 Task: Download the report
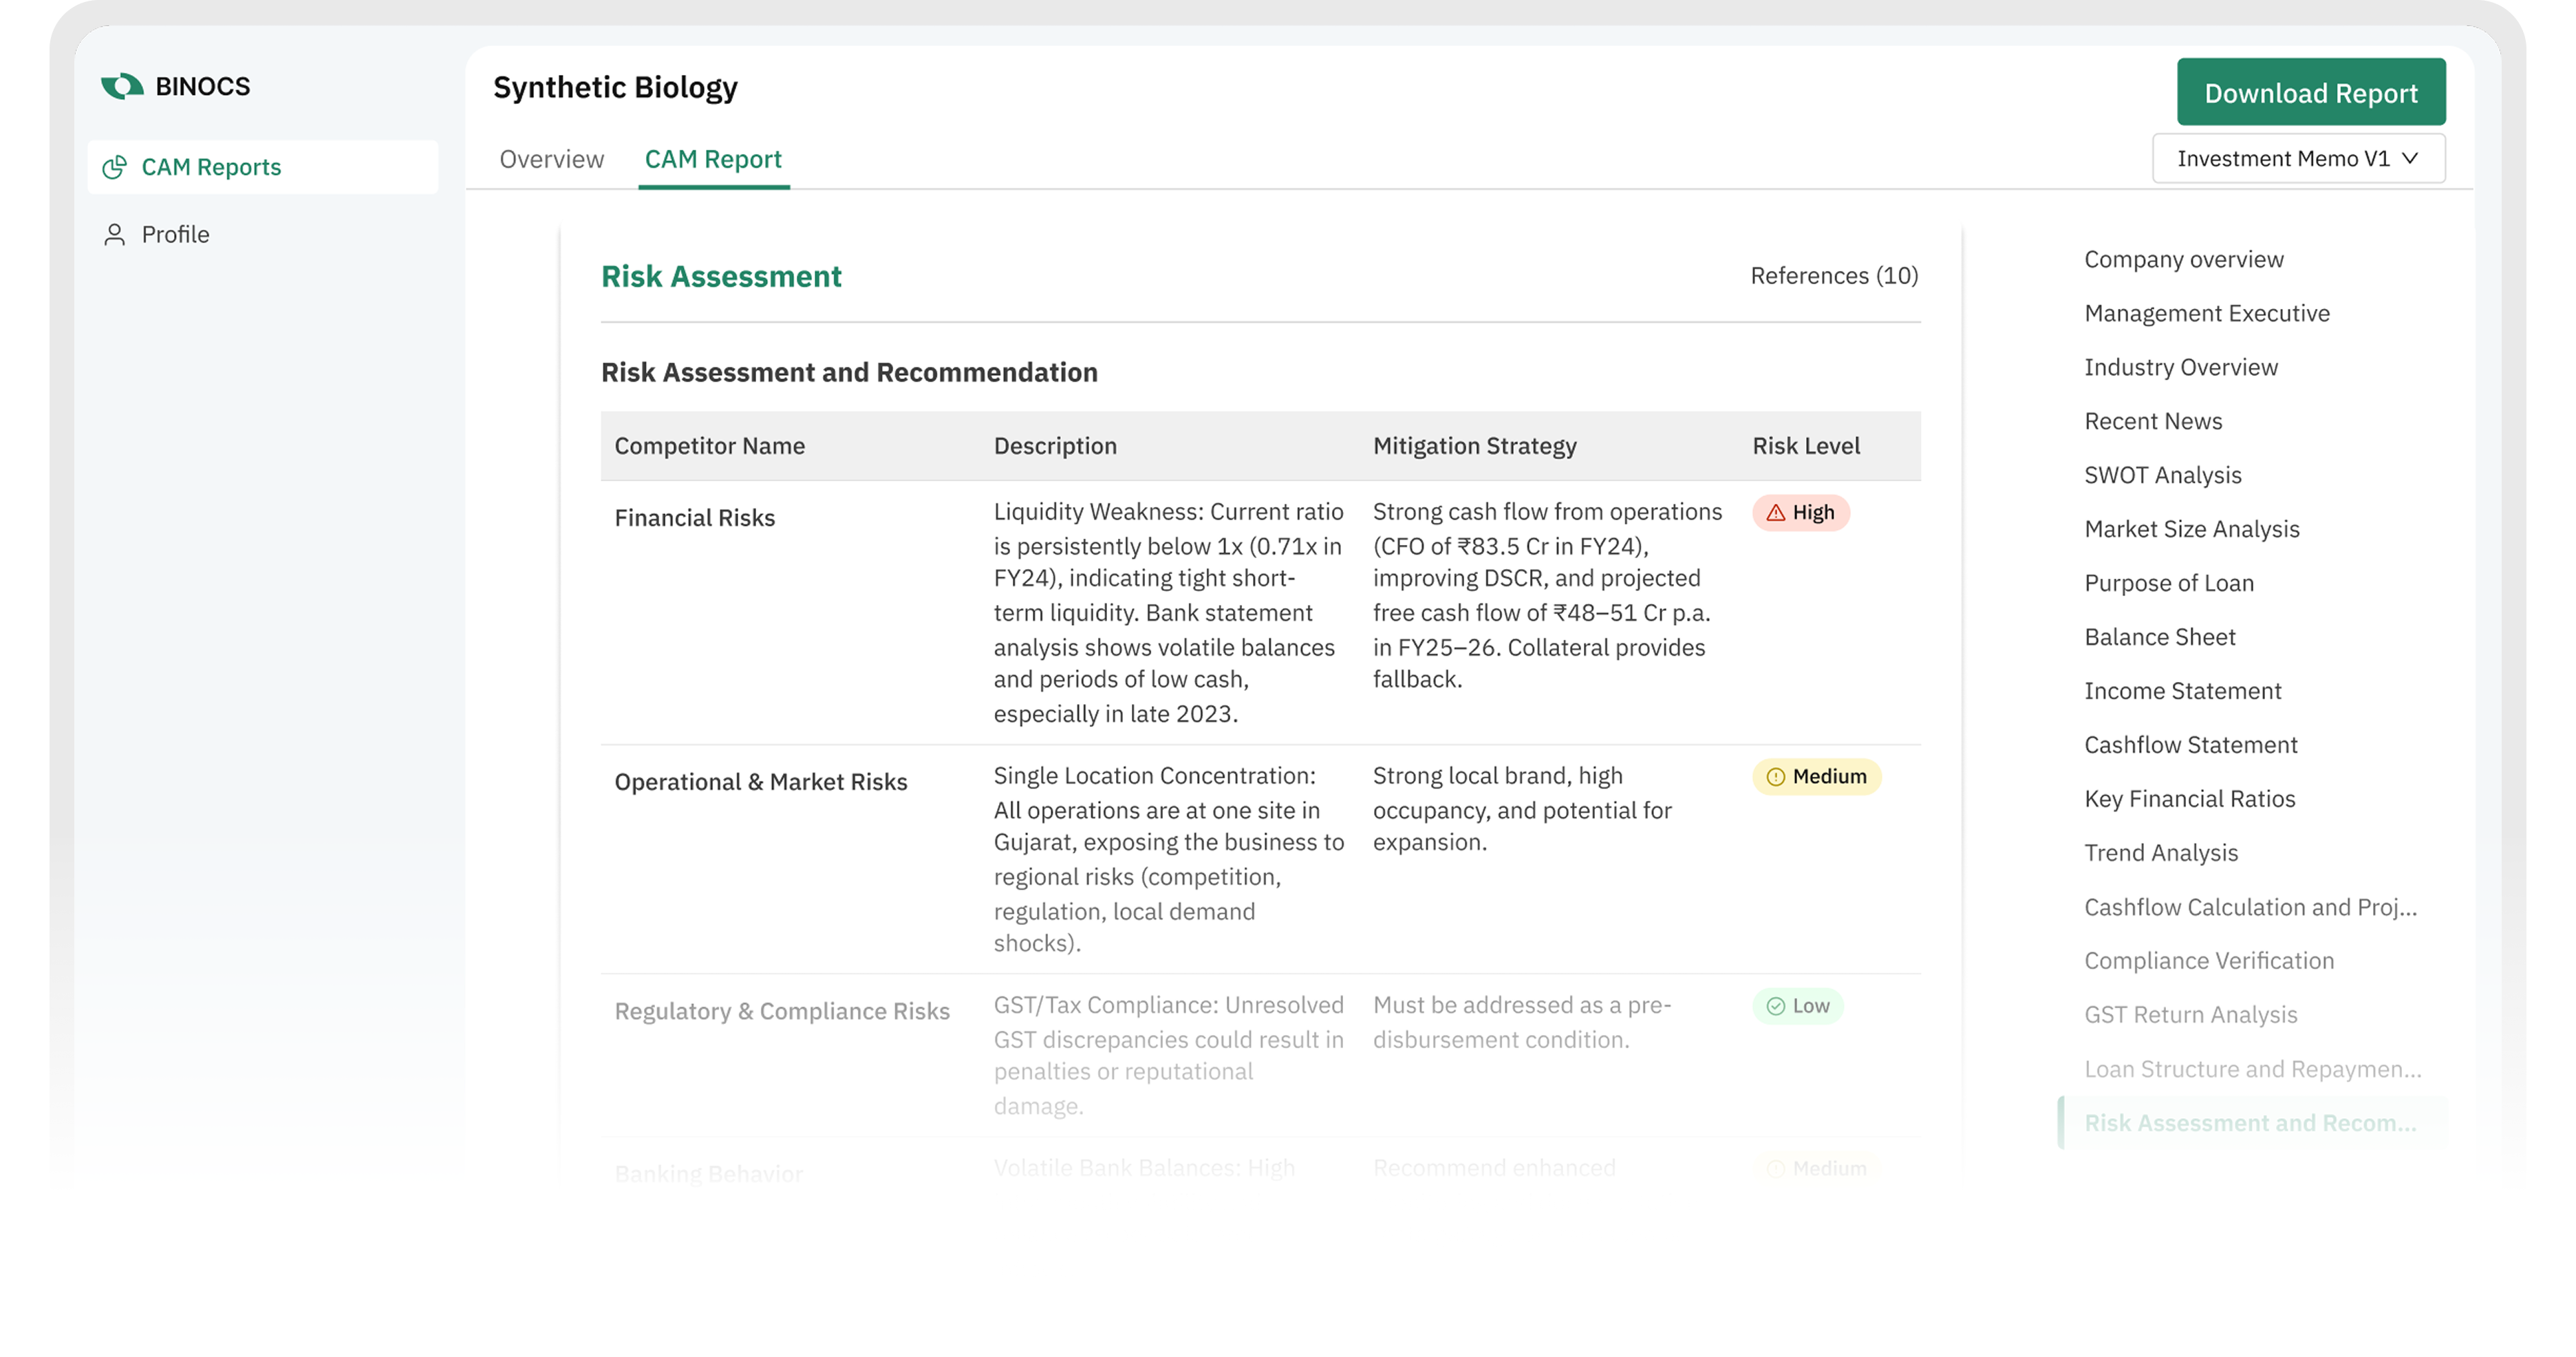2311,92
